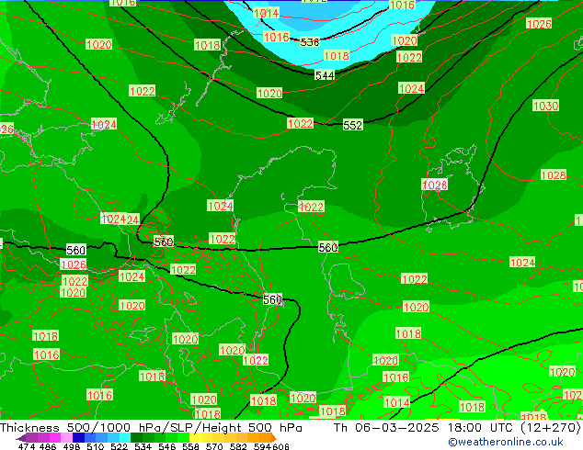Image resolution: width=583 pixels, height=450 pixels.
Task: Click the 606 value on the legend scale
Action: click(x=280, y=446)
